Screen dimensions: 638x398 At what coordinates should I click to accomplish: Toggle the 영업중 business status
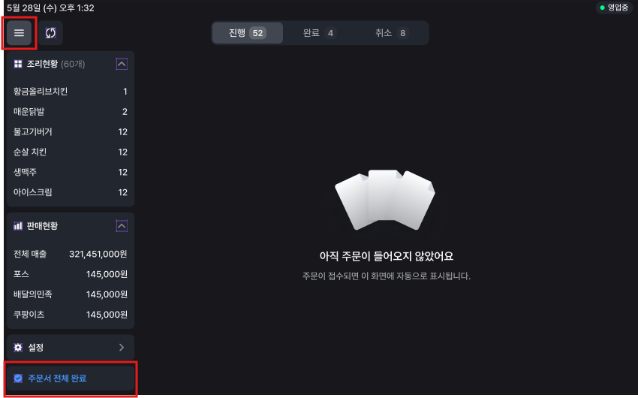click(x=615, y=8)
